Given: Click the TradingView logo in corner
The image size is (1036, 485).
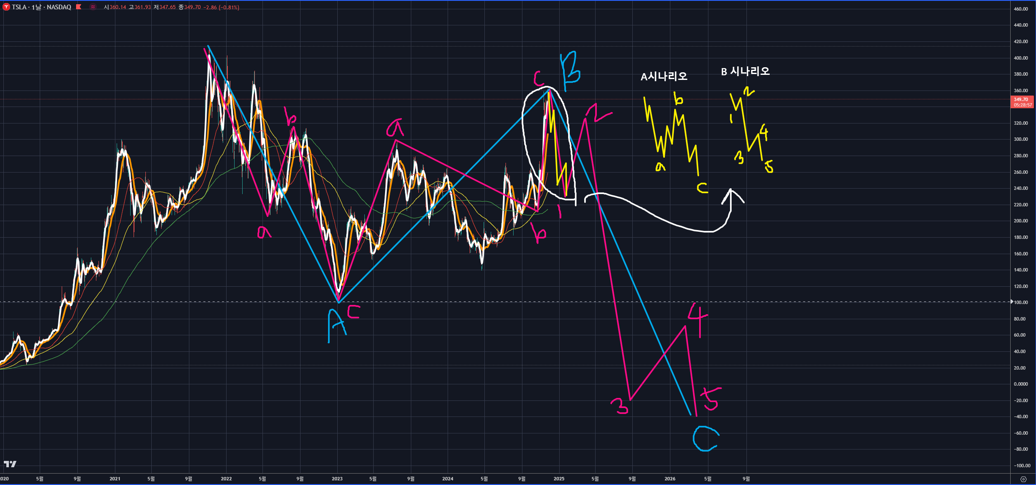Looking at the screenshot, I should [10, 464].
